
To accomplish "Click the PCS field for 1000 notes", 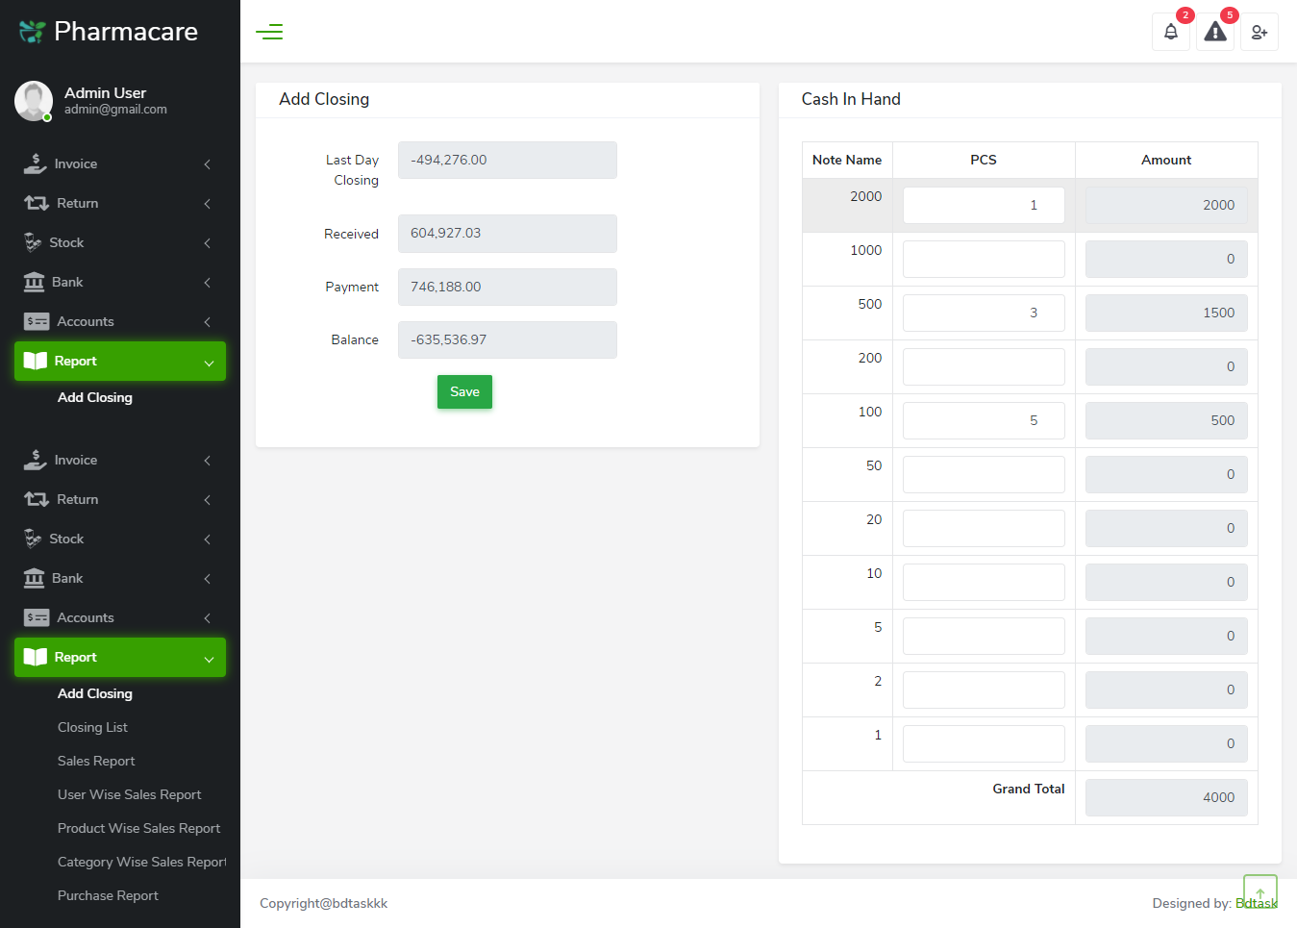I will tap(983, 260).
